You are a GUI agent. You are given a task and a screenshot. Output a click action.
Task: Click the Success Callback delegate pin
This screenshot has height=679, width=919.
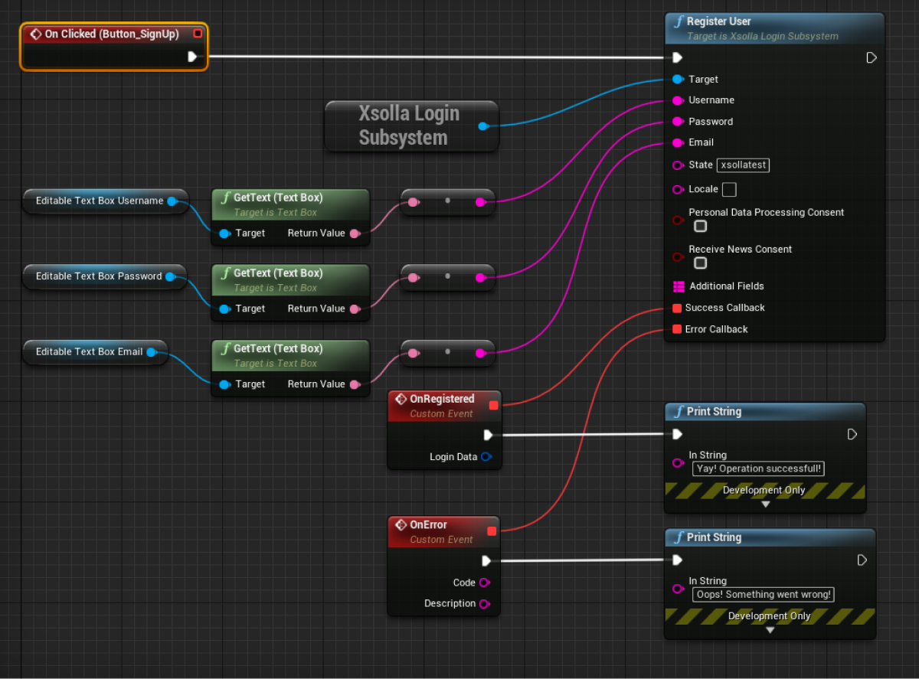(x=677, y=308)
